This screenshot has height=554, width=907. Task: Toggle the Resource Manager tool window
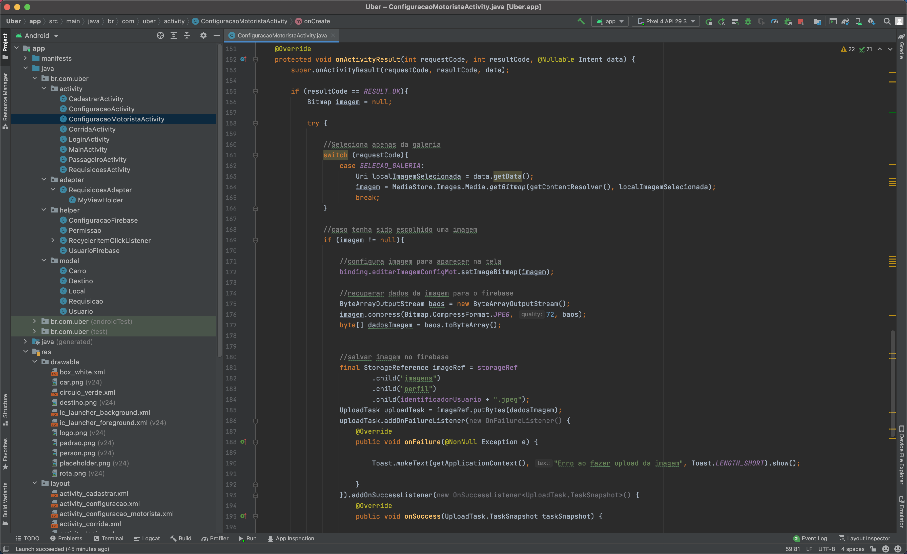tap(5, 101)
